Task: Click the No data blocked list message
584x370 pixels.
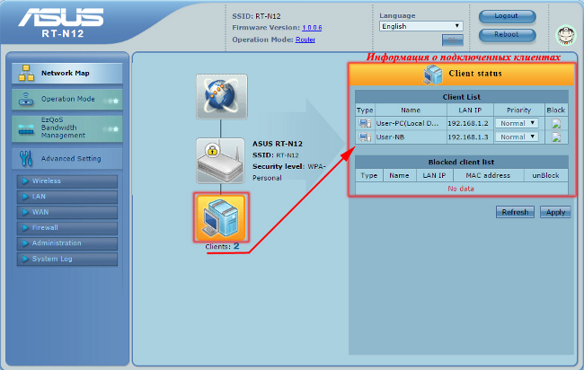Action: coord(461,189)
